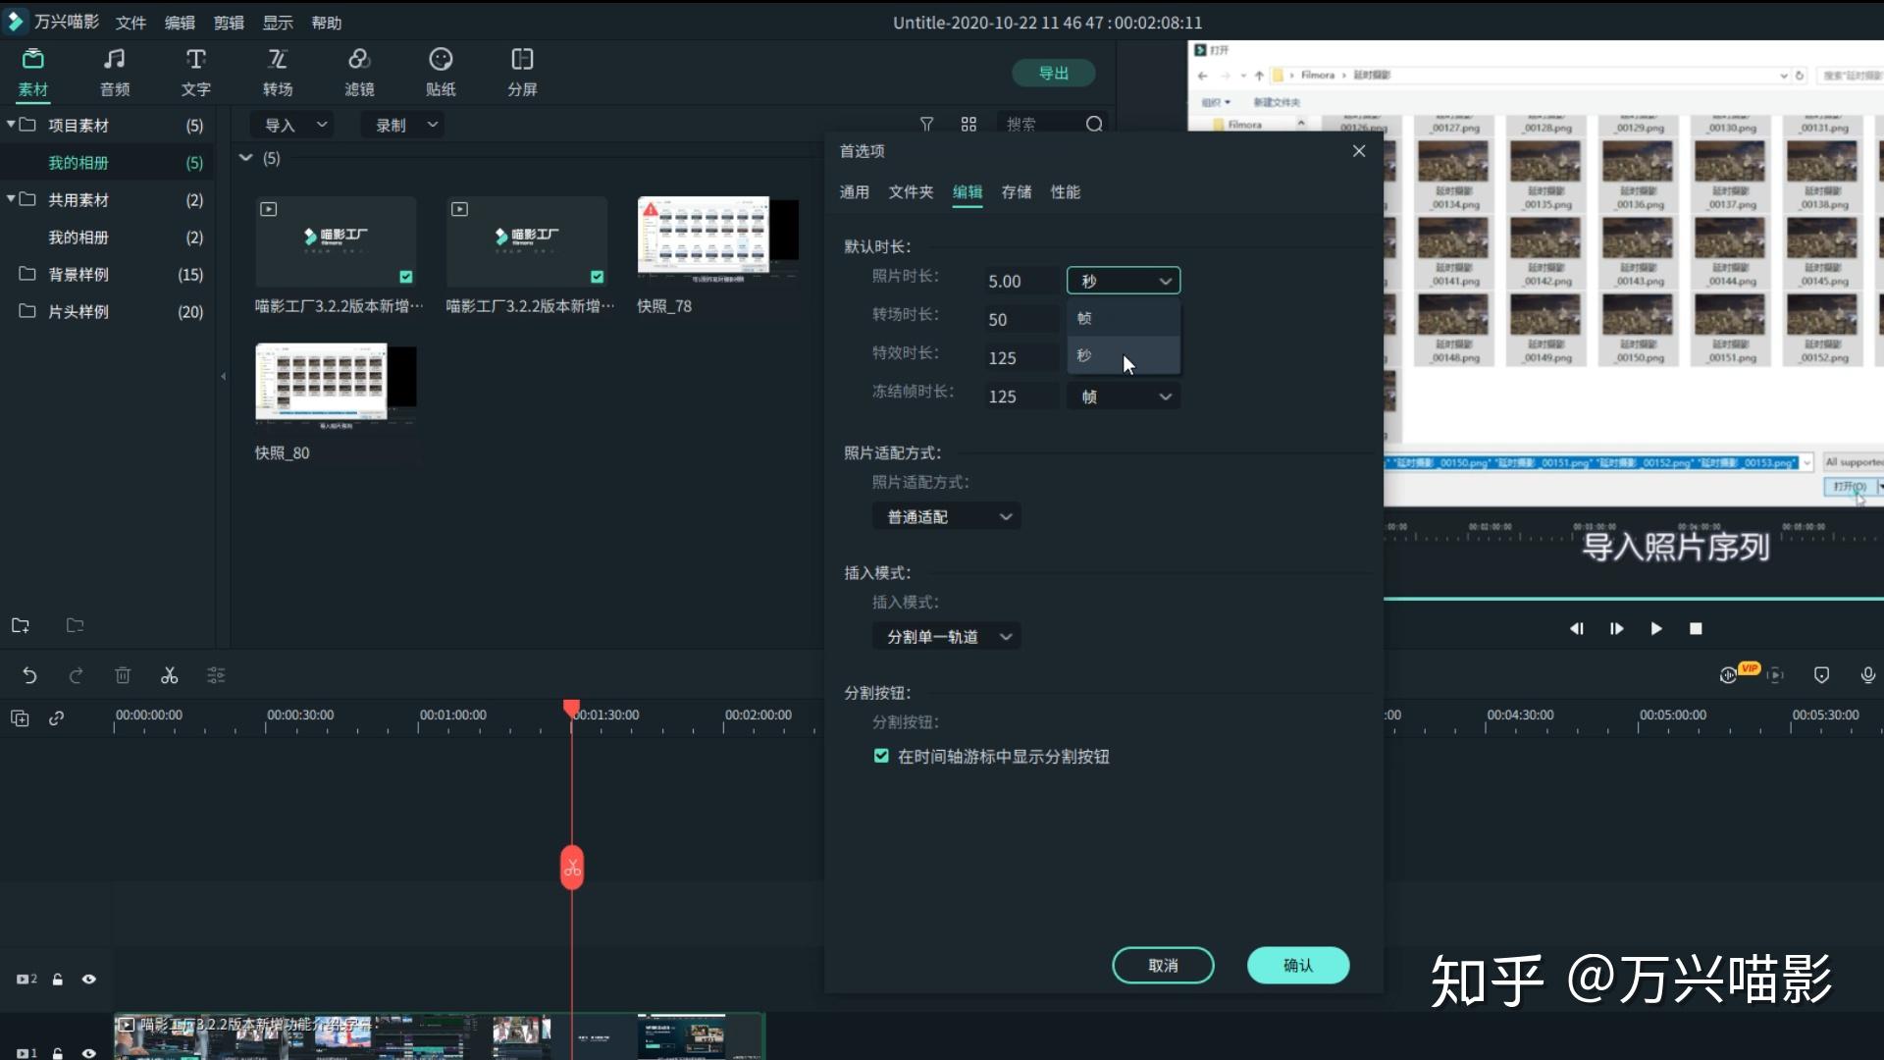This screenshot has height=1060, width=1884.
Task: Click the microphone voiceover icon
Action: (1867, 675)
